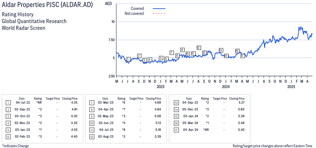
Task: Select the 02-Sep-22 date in table
Action: click(23, 109)
